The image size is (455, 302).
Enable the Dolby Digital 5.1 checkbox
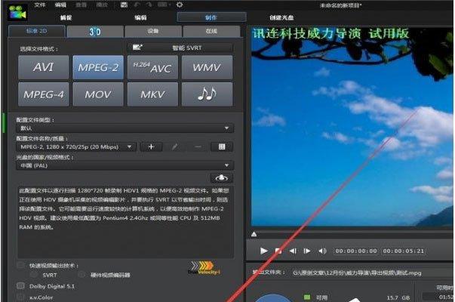[20, 286]
